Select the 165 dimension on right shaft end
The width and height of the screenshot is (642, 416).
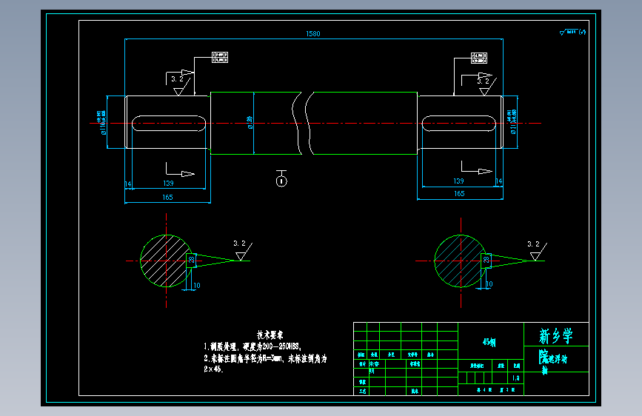(459, 194)
